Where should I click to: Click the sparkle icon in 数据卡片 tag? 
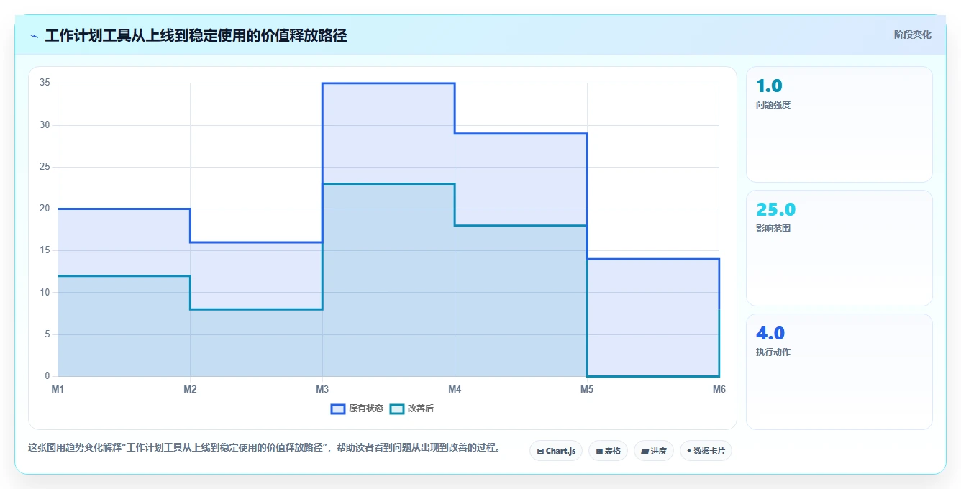point(689,451)
